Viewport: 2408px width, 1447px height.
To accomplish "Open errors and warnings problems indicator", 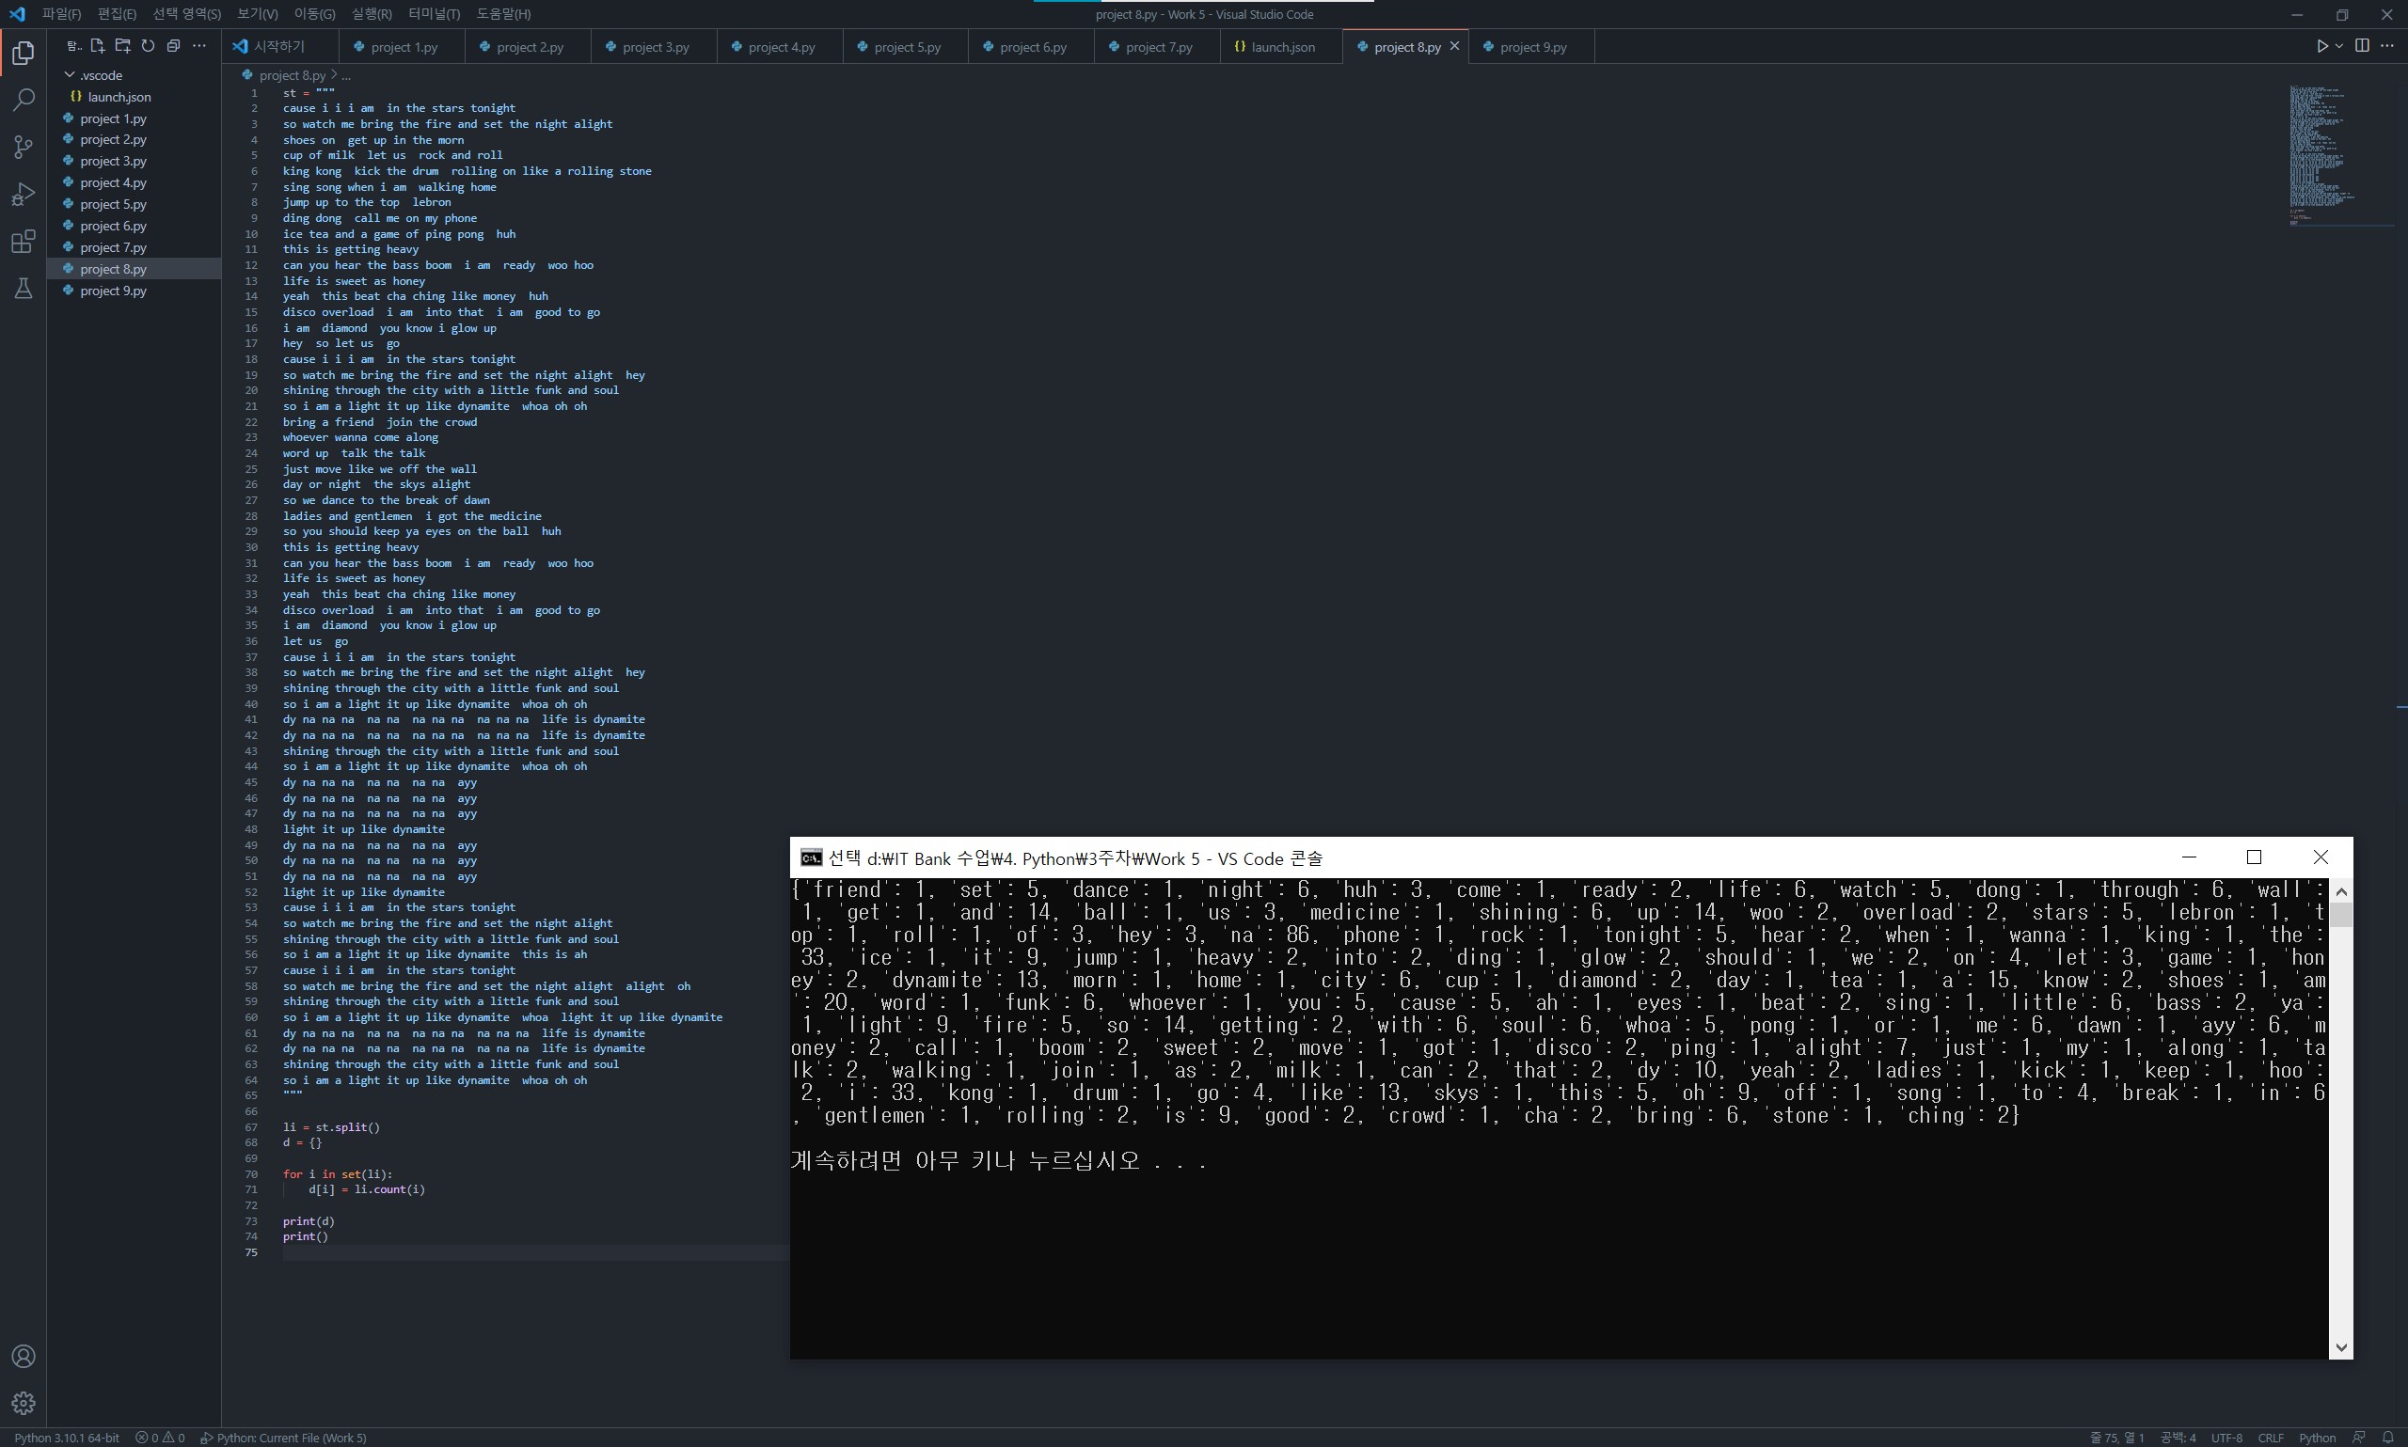I will 160,1438.
